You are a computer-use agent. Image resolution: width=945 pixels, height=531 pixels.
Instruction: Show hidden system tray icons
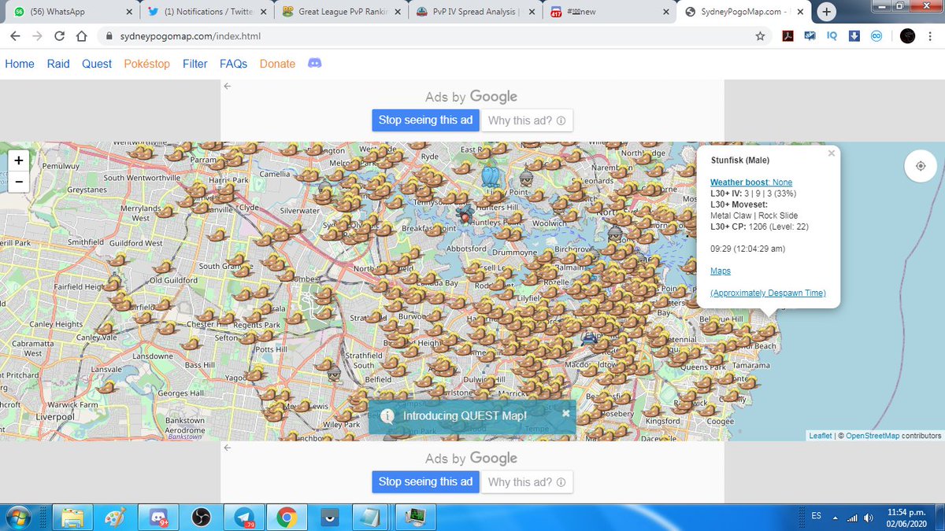[836, 518]
